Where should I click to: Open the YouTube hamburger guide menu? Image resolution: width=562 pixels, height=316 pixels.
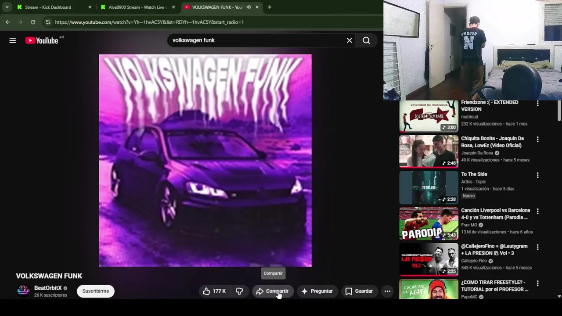click(x=13, y=40)
